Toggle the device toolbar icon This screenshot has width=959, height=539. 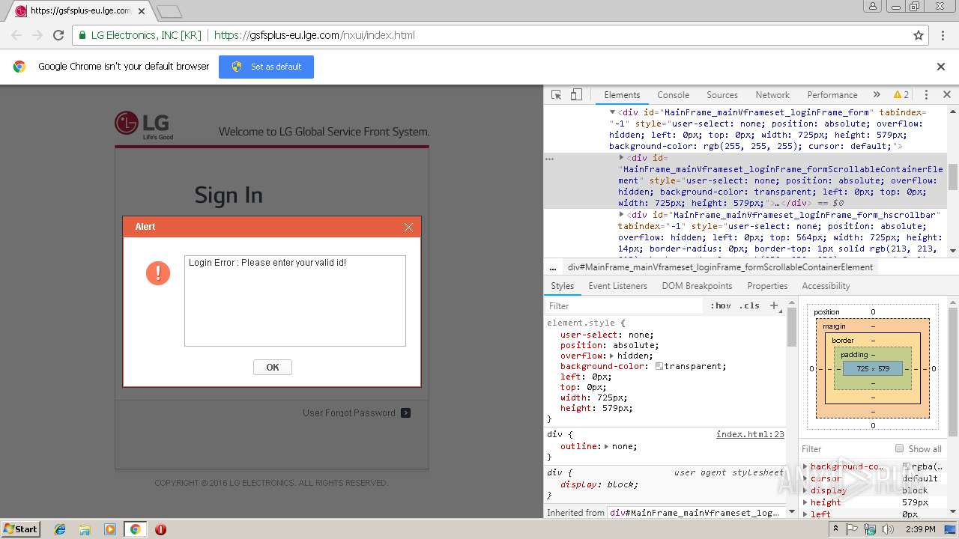pyautogui.click(x=576, y=95)
